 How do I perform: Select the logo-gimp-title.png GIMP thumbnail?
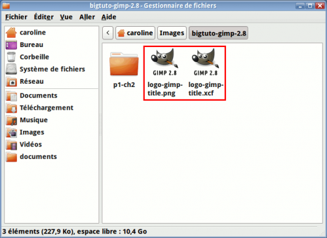164,62
